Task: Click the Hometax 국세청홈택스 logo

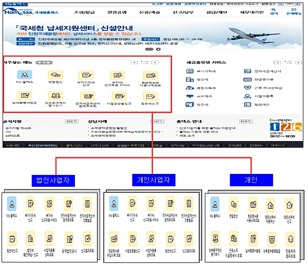Action: tap(26, 10)
